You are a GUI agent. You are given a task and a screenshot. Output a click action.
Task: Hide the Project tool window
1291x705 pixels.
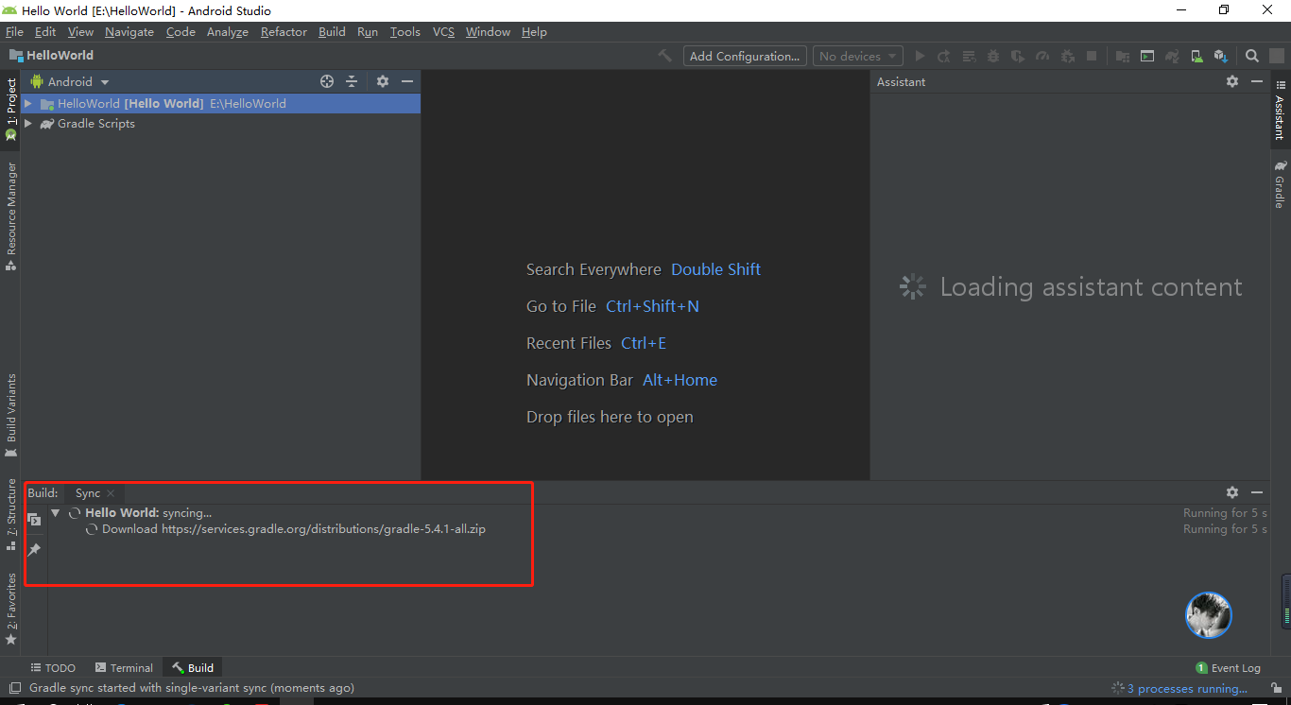coord(407,81)
